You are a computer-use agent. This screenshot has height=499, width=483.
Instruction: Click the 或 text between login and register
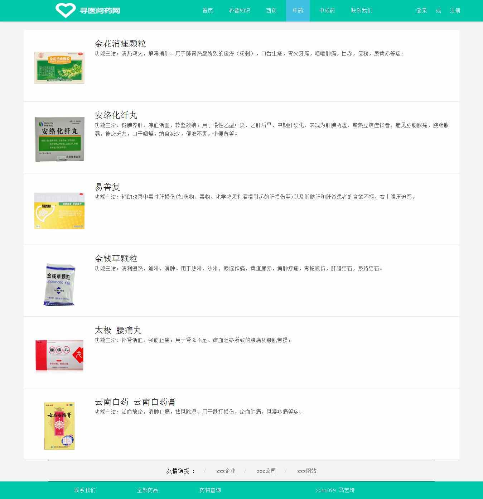pos(439,11)
